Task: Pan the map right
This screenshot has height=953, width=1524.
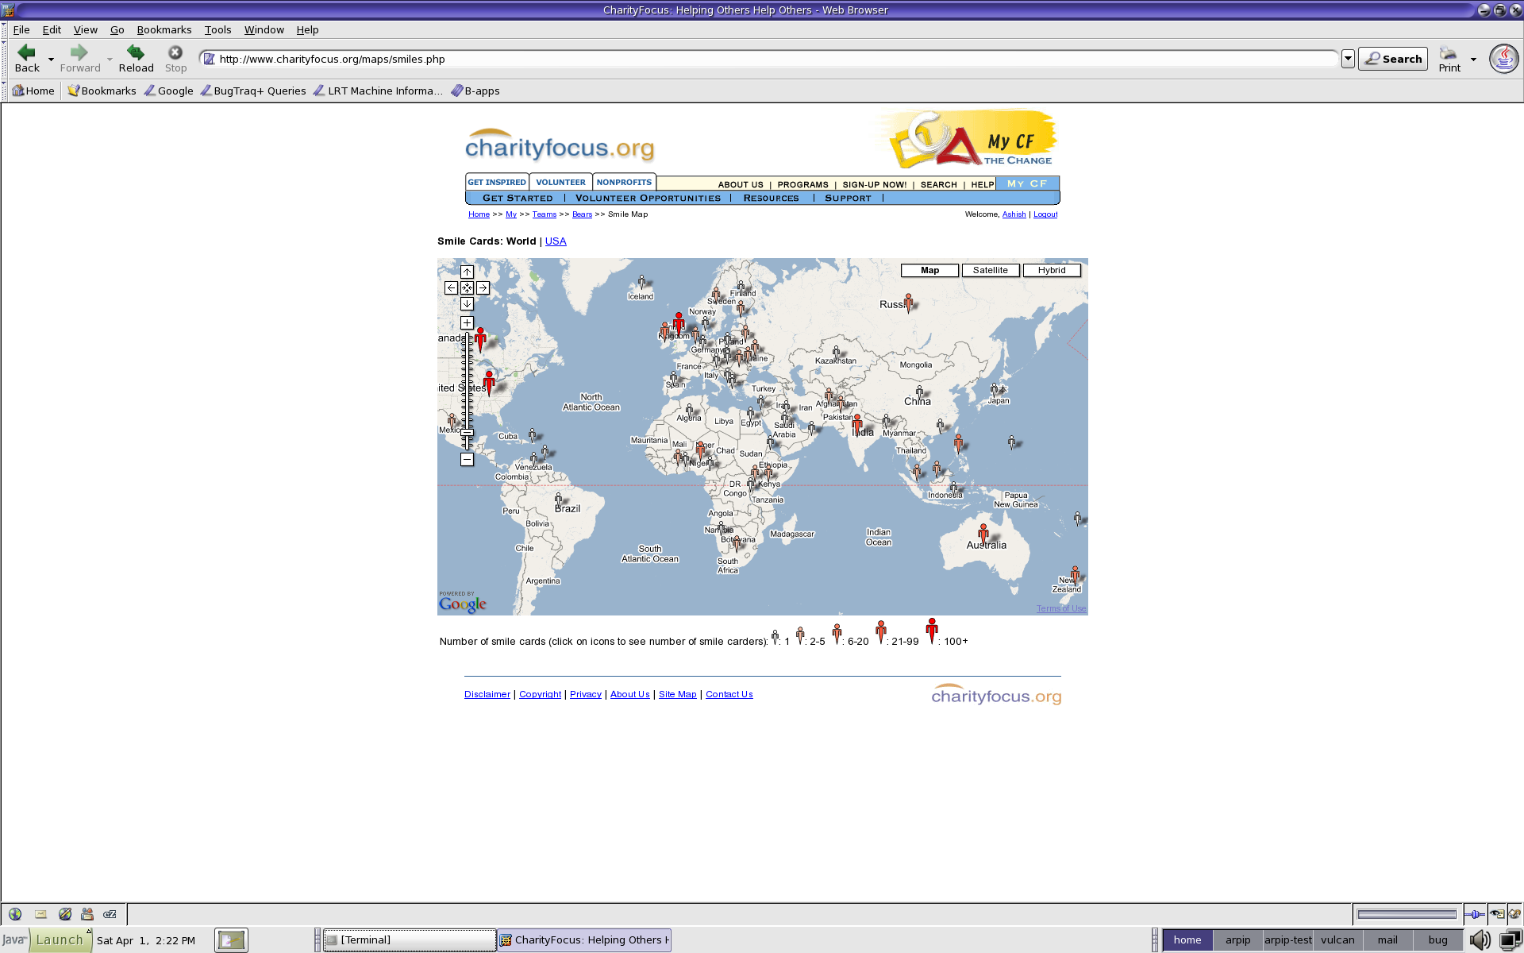Action: pyautogui.click(x=483, y=287)
